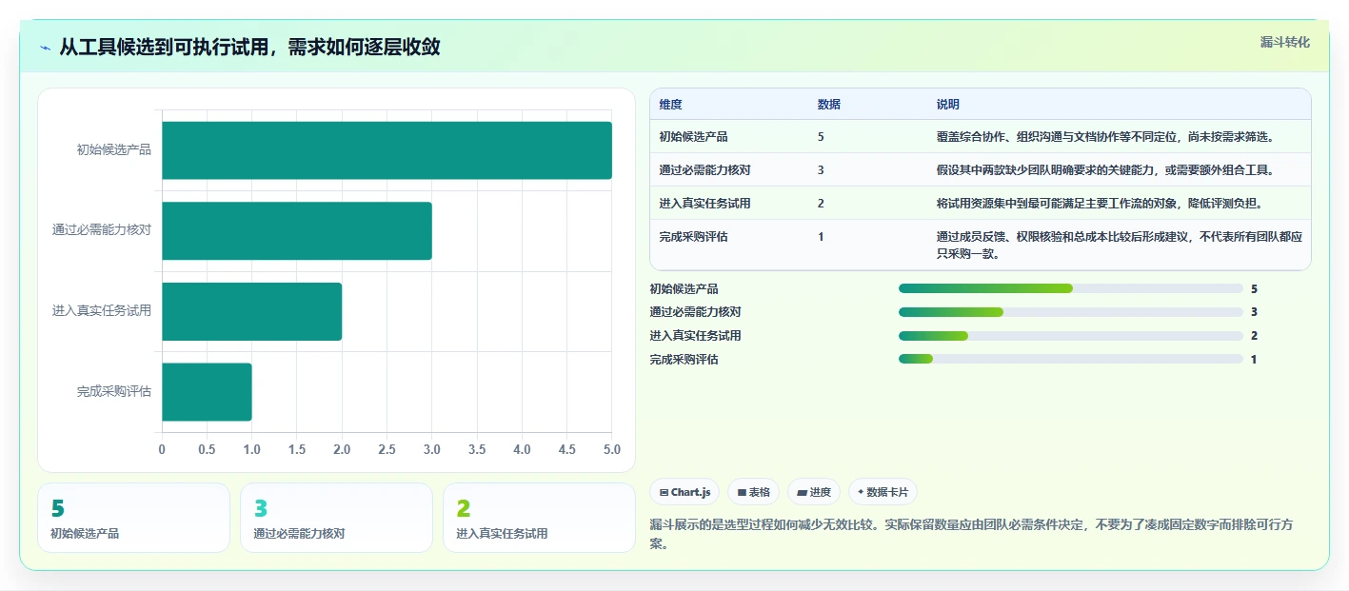The image size is (1349, 591).
Task: Click the description starting 覆盖综合协作
Action: 1105,137
